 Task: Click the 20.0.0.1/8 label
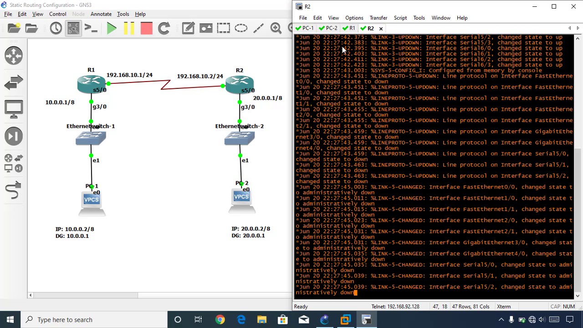click(x=267, y=98)
